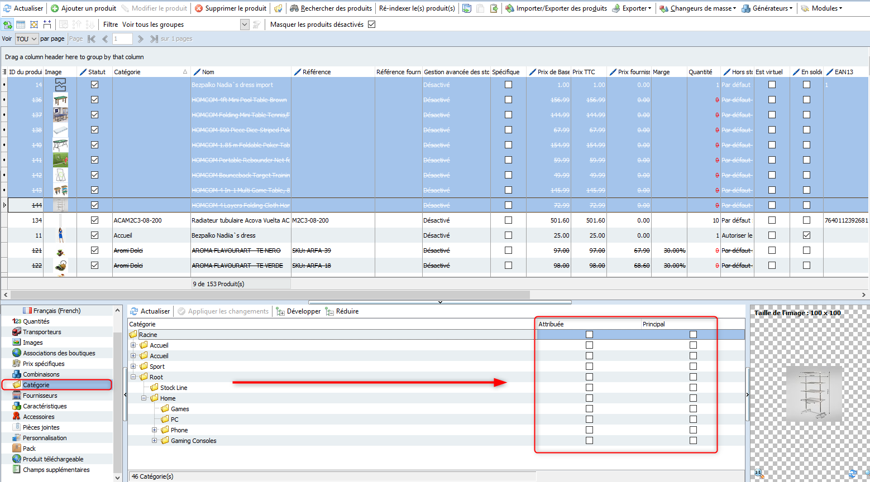Open the Changeurs de masse dropdown
Viewport: 870px width, 482px height.
(697, 8)
